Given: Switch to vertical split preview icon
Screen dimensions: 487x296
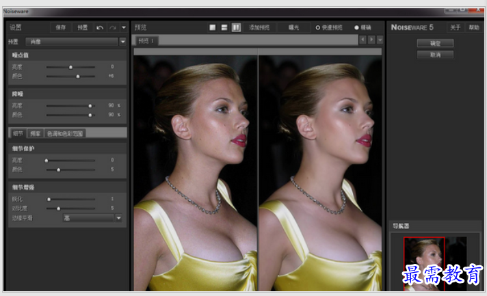Looking at the screenshot, I should [236, 27].
